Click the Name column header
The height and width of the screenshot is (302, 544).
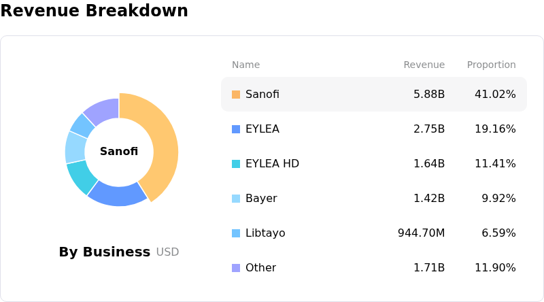coord(245,65)
